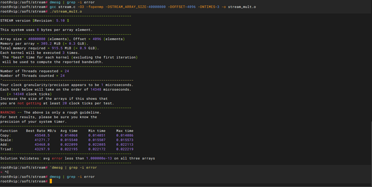Select Scale avg time 0.015540

tap(69, 140)
